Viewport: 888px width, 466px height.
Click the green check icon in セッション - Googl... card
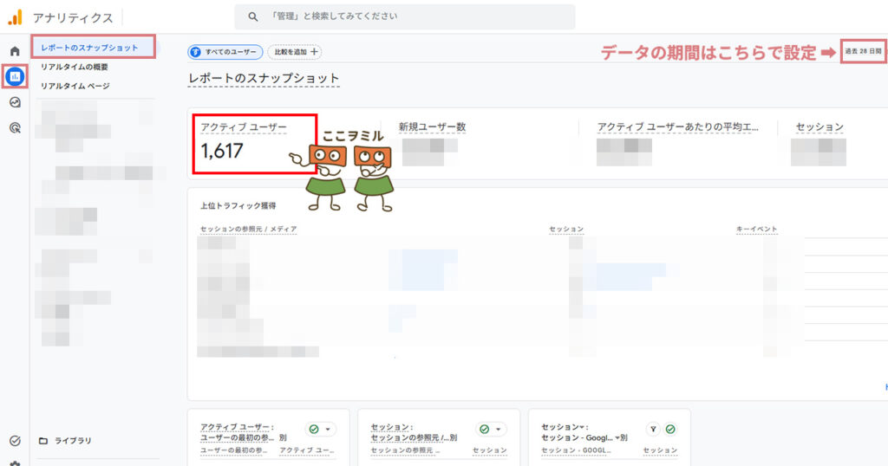[x=670, y=430]
